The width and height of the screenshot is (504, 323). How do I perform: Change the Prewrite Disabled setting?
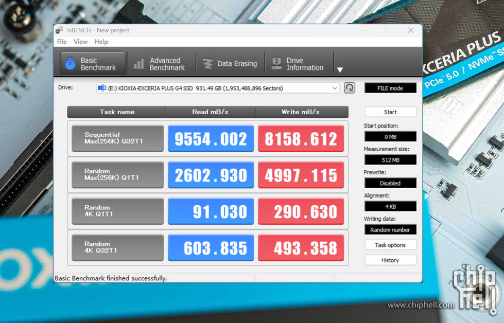click(x=390, y=183)
